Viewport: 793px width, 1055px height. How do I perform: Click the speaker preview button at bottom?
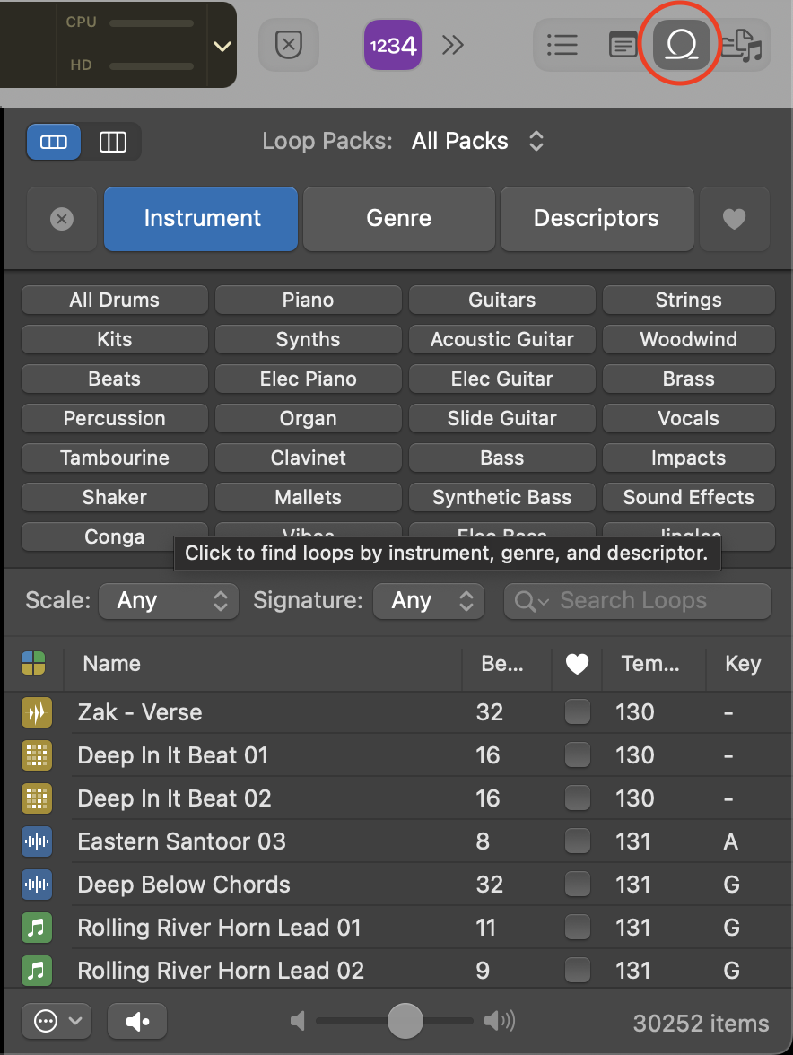click(137, 1021)
